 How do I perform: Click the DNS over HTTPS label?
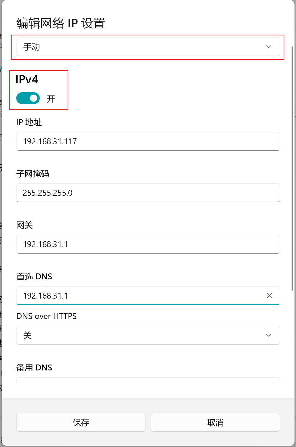coord(47,316)
